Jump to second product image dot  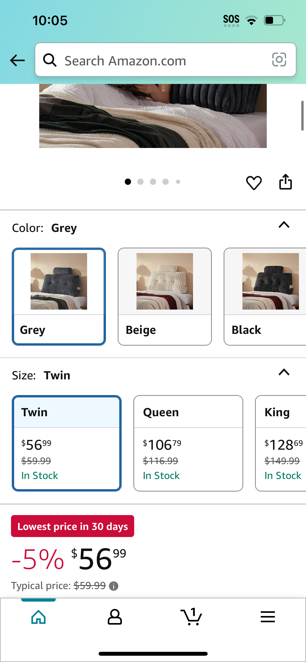tap(140, 182)
